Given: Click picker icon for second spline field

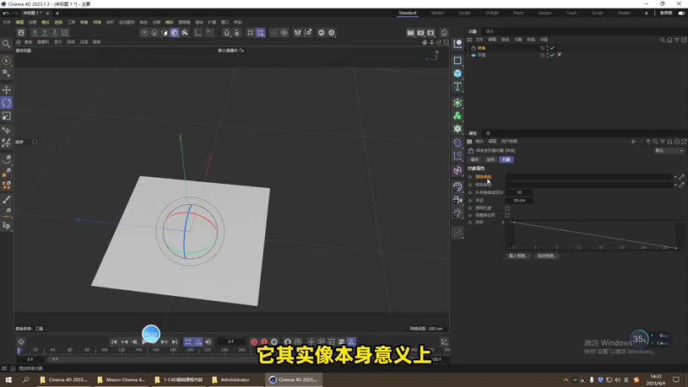Looking at the screenshot, I should 681,185.
